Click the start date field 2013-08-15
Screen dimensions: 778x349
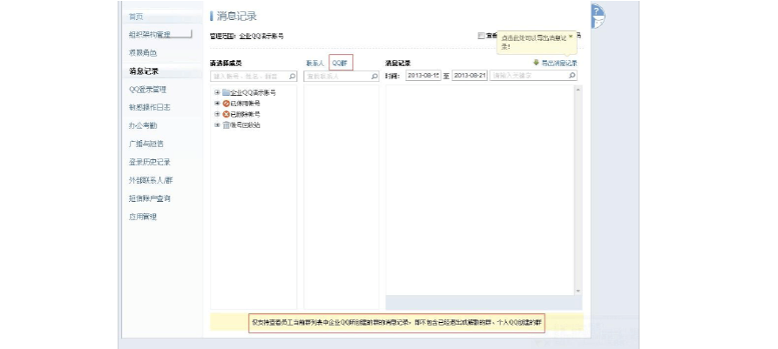pos(423,77)
